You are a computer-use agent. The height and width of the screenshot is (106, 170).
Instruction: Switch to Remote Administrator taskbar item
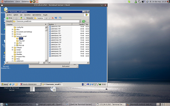point(29,84)
